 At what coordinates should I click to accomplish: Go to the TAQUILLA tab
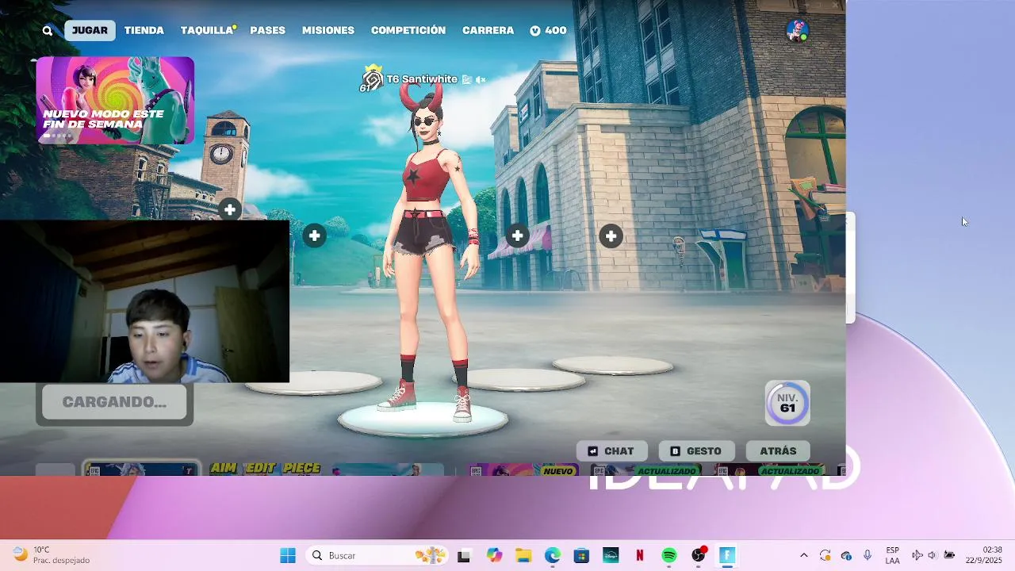[x=208, y=30]
